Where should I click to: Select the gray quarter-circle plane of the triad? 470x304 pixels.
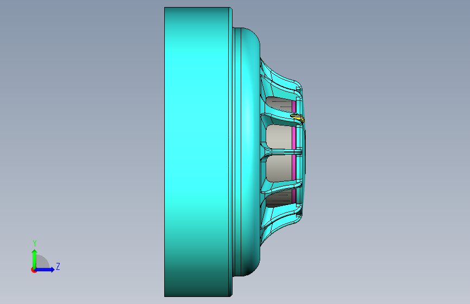42,261
